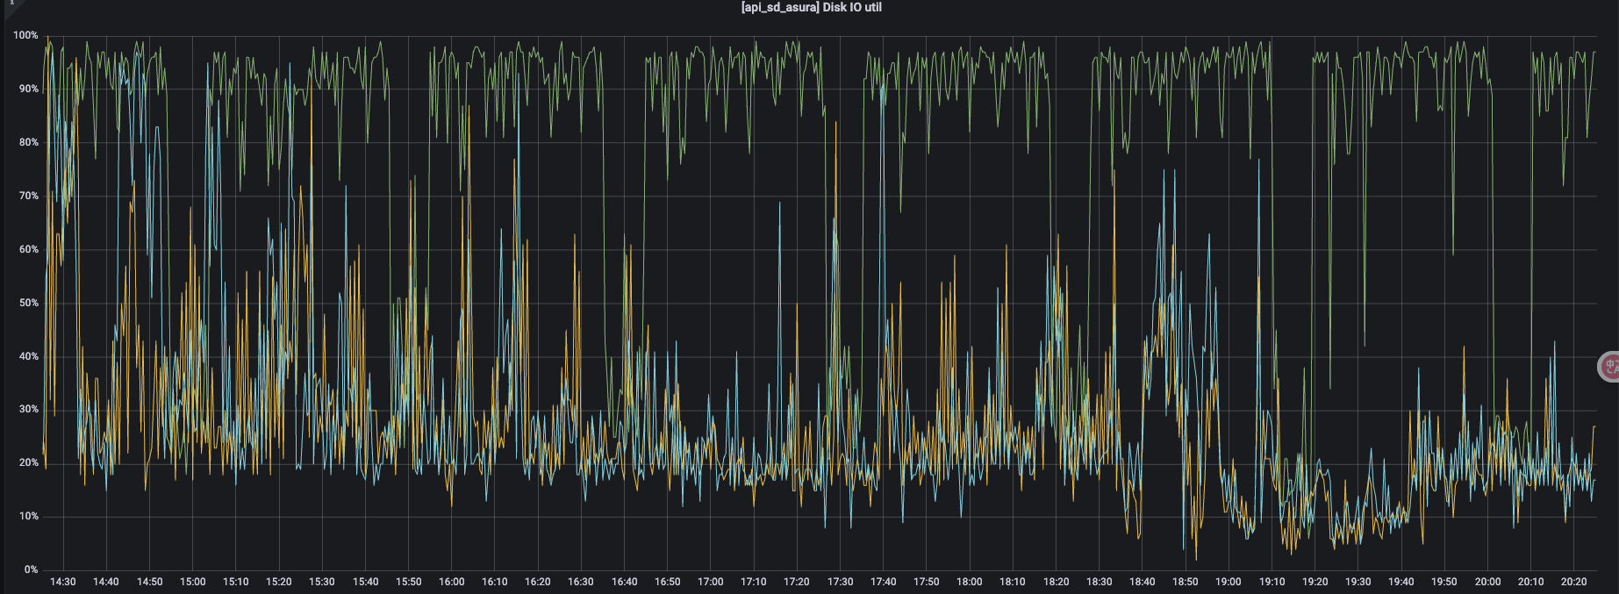
Task: Click the 19:40 time axis label
Action: pos(1401,583)
